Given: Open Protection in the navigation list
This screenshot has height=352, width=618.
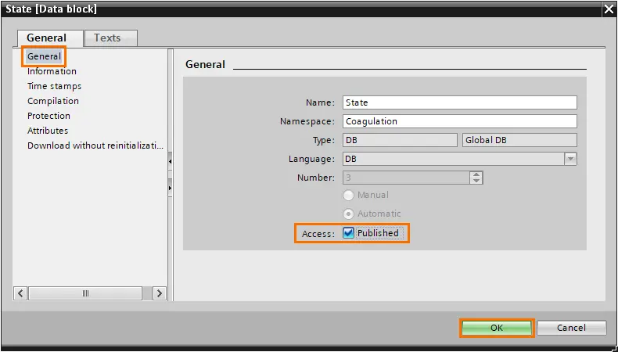Looking at the screenshot, I should 49,116.
